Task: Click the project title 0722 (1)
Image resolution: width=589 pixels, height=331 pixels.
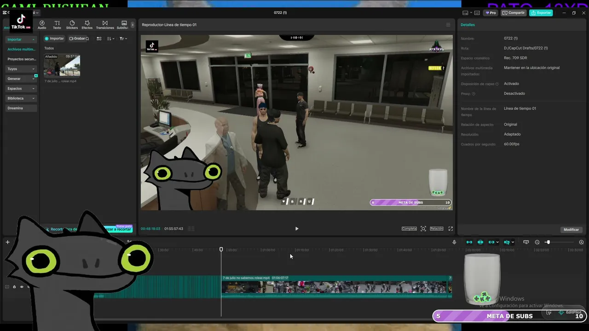Action: pyautogui.click(x=280, y=13)
